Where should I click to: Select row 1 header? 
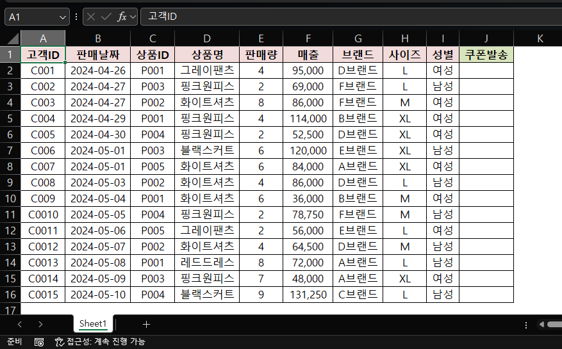(10, 54)
